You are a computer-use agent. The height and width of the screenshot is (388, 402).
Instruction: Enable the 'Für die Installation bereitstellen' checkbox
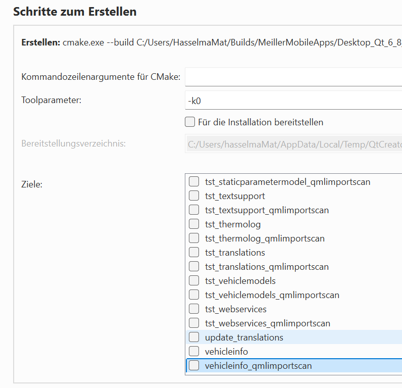tap(190, 122)
